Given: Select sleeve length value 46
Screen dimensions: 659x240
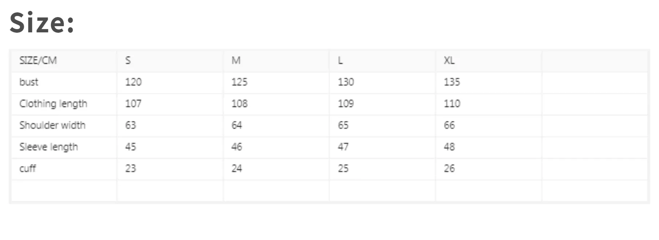Looking at the screenshot, I should (237, 147).
